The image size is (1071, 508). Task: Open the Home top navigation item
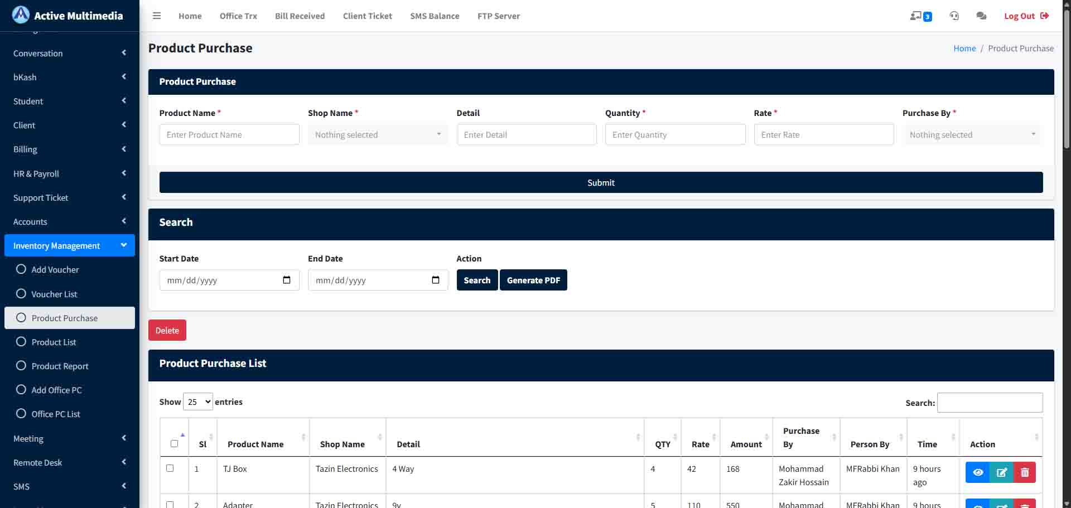pyautogui.click(x=190, y=16)
